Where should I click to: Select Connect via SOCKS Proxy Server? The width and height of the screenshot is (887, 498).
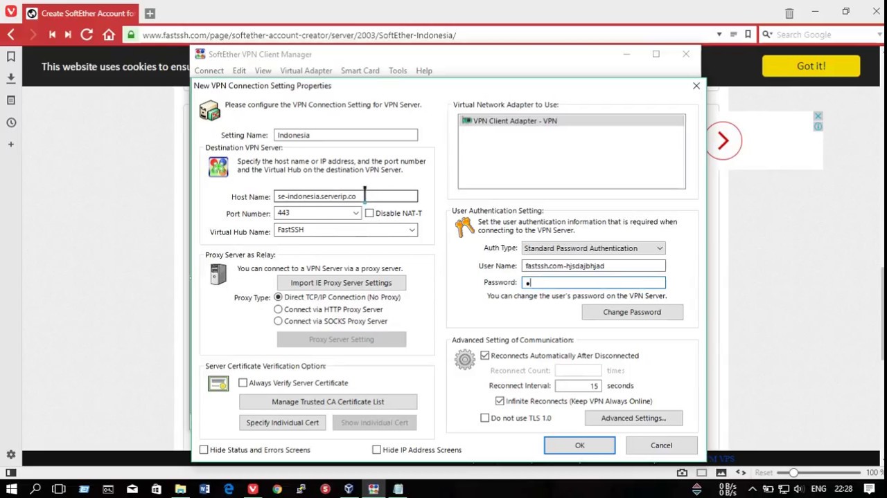click(x=278, y=321)
